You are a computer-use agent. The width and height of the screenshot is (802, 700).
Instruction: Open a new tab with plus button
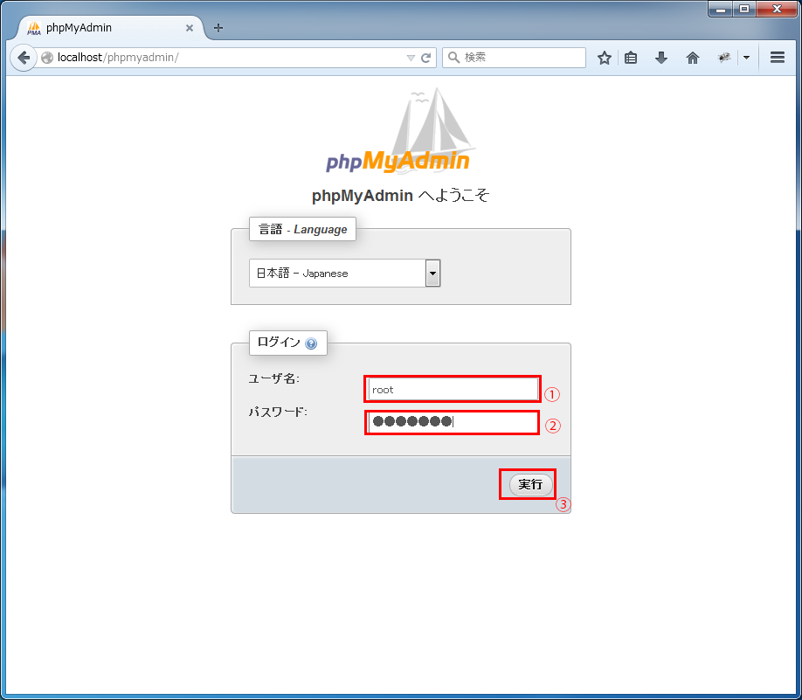[218, 27]
